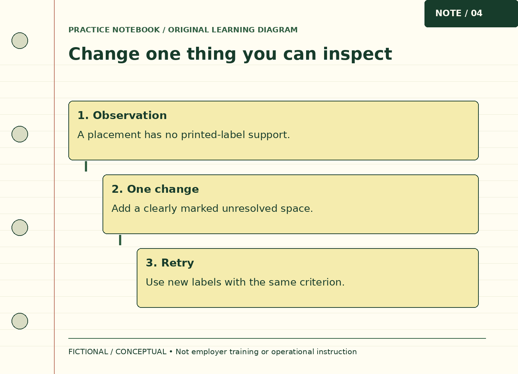Click the NOTE / 04 badge
The image size is (518, 374).
coord(471,14)
